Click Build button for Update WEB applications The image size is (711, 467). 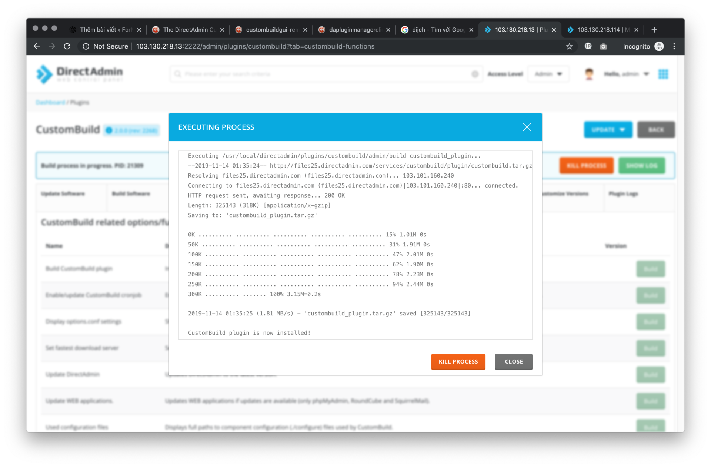[651, 401]
